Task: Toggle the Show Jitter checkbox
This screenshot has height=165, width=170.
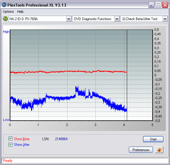Action: [10, 145]
